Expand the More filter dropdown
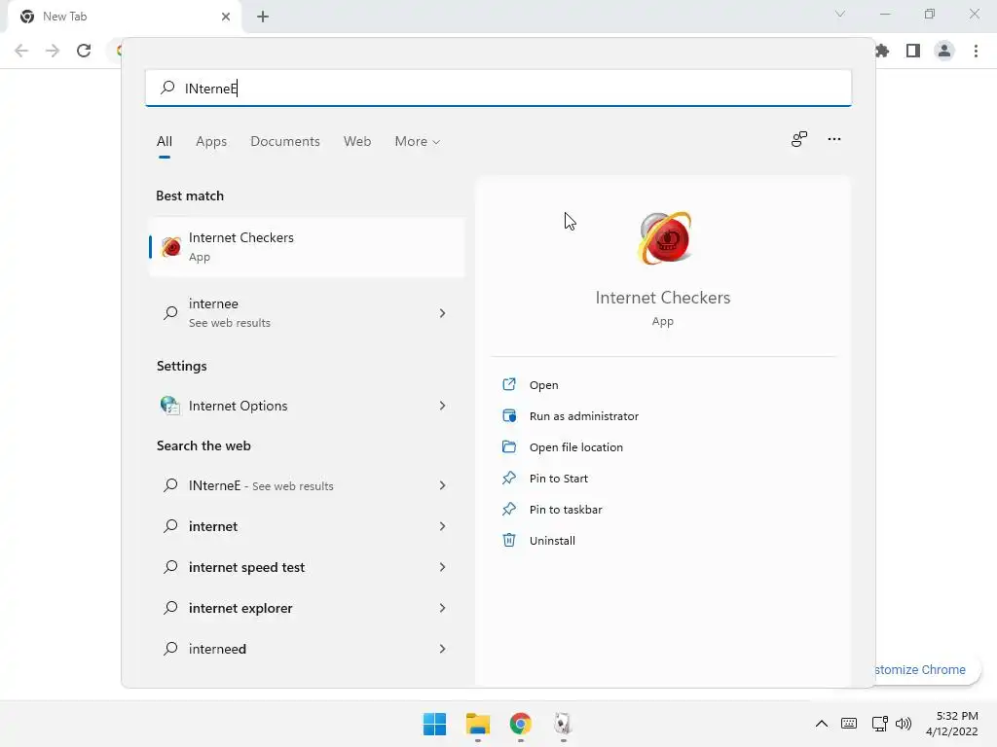Viewport: 997px width, 747px height. (x=417, y=142)
